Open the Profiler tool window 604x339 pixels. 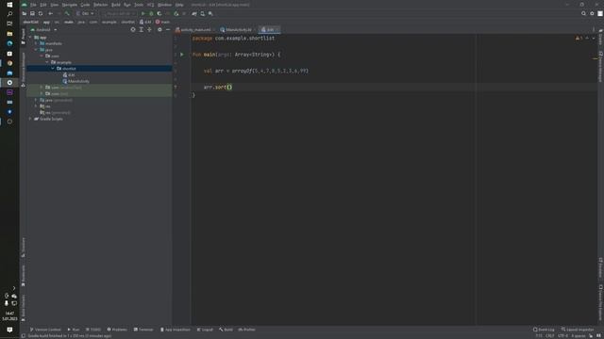(x=247, y=330)
